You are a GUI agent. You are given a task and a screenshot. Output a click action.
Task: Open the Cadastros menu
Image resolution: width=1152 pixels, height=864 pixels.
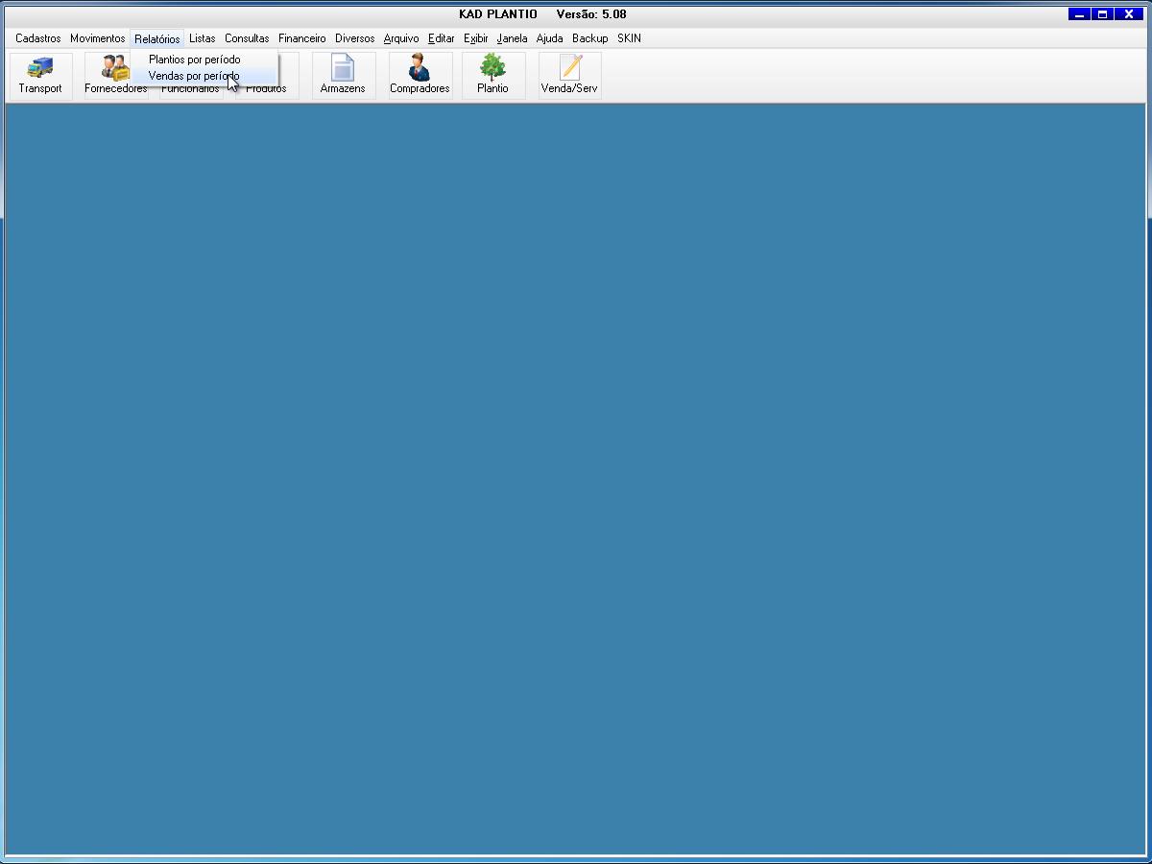click(38, 38)
